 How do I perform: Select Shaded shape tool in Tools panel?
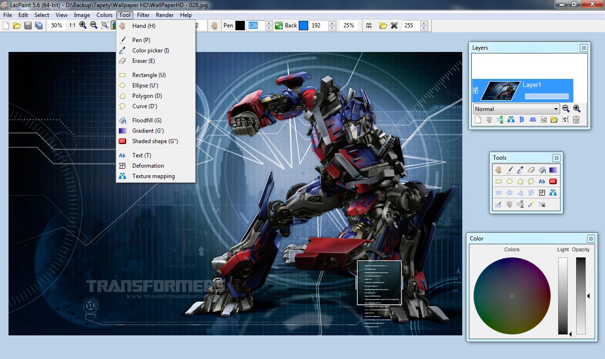coord(553,181)
